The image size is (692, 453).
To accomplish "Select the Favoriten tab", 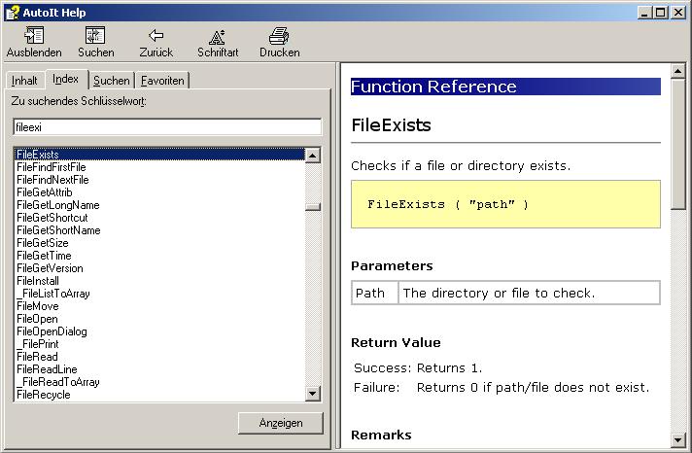I will point(162,81).
